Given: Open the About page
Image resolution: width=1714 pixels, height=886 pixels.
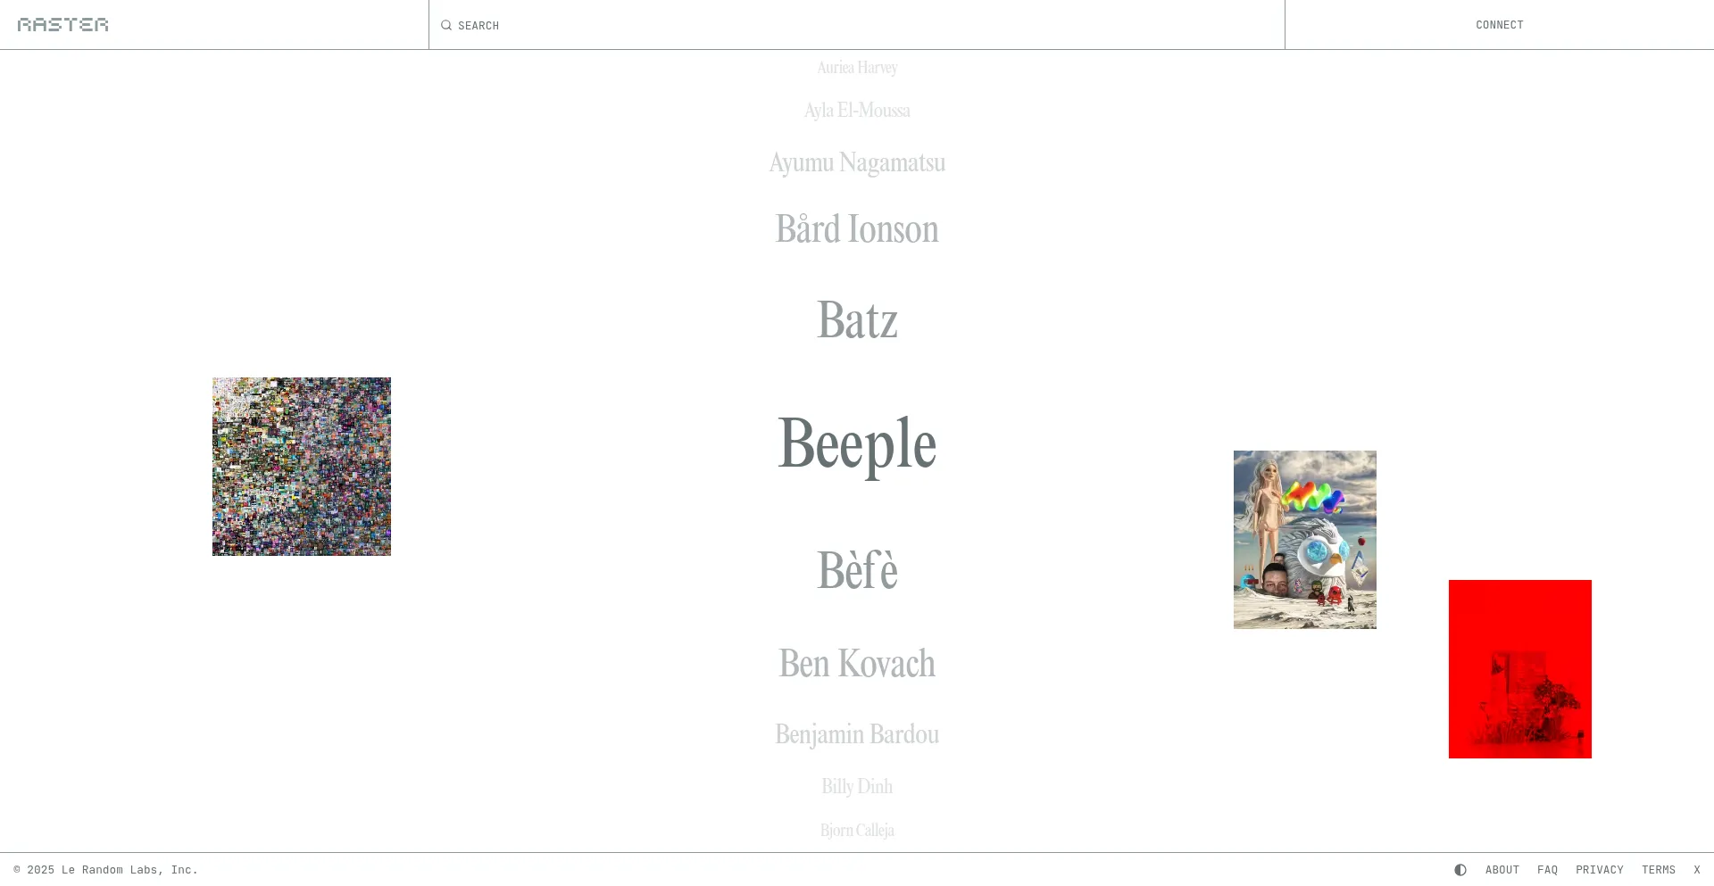Looking at the screenshot, I should click(1502, 870).
